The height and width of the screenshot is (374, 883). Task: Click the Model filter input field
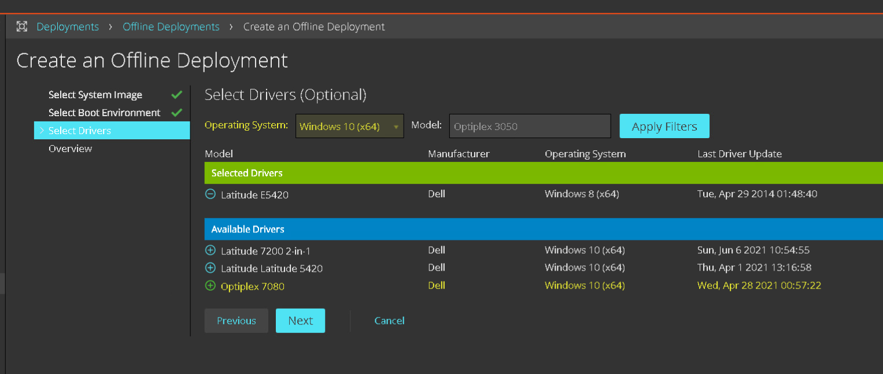click(x=530, y=125)
